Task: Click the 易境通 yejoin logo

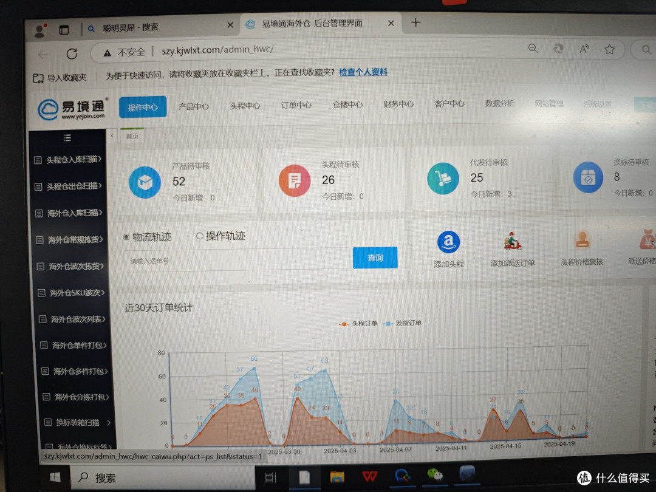Action: (72, 109)
